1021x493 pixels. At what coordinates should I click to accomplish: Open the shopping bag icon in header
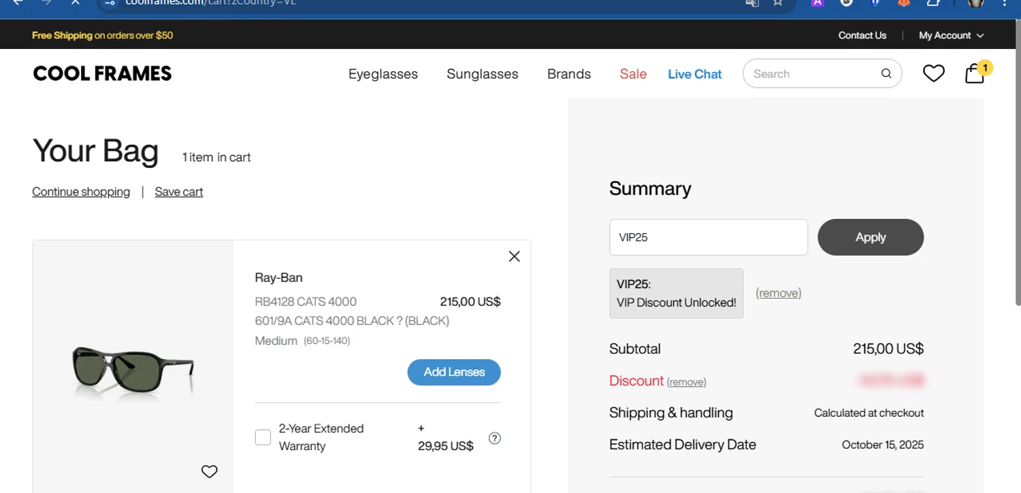(x=975, y=73)
